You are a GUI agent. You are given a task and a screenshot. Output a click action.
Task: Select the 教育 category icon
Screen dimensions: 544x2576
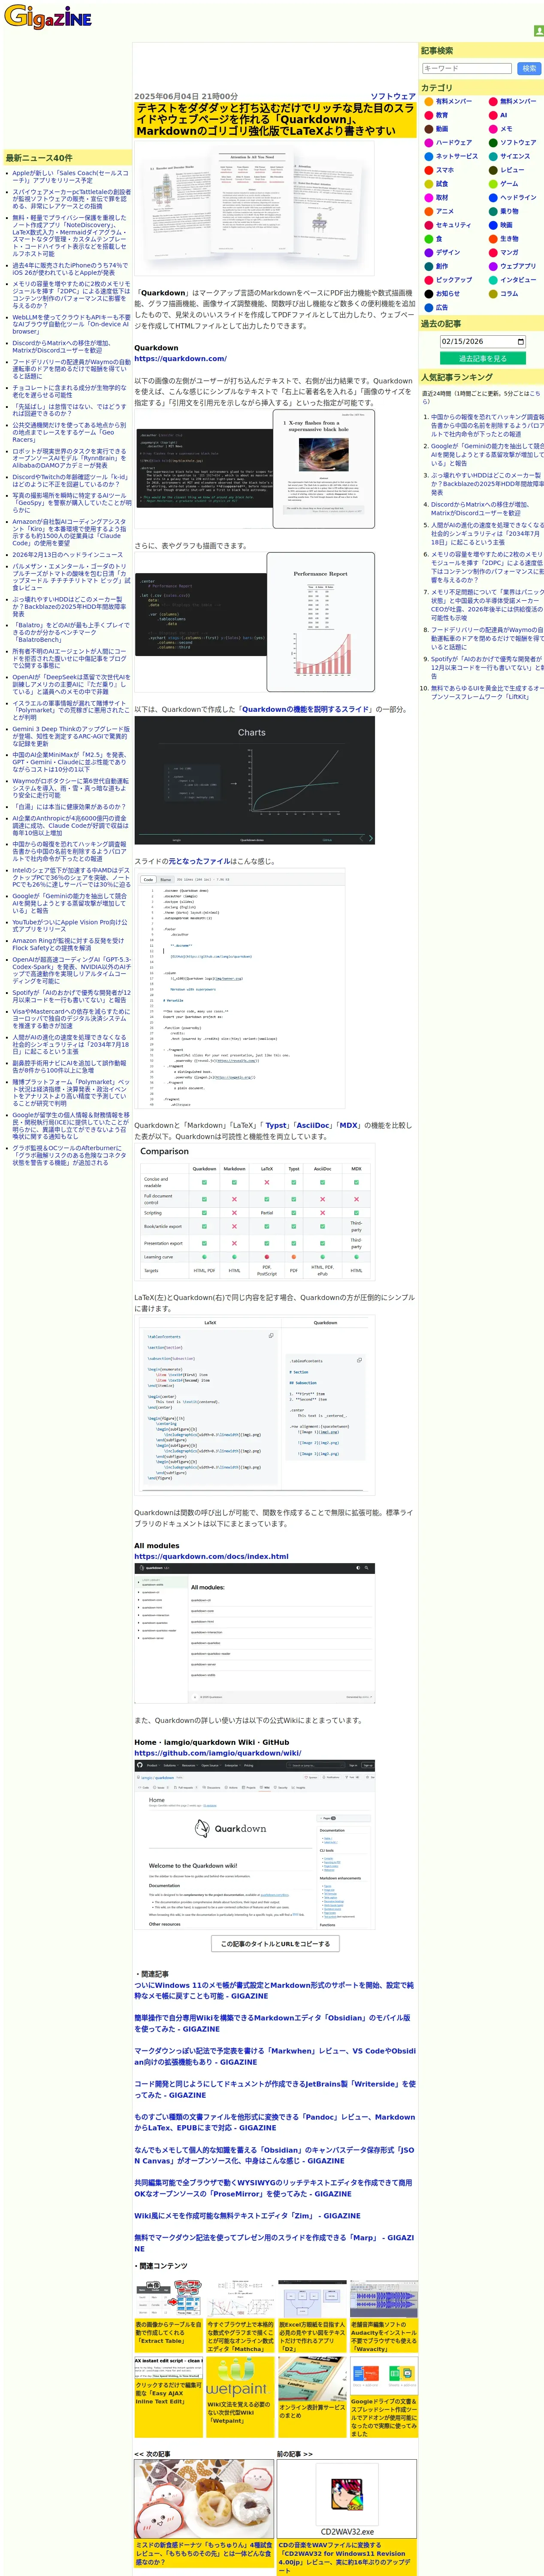pos(428,115)
